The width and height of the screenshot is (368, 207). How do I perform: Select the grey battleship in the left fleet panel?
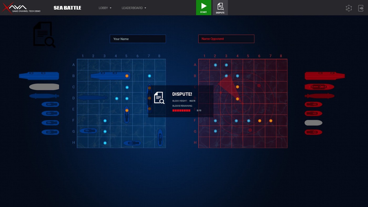[x=44, y=87]
